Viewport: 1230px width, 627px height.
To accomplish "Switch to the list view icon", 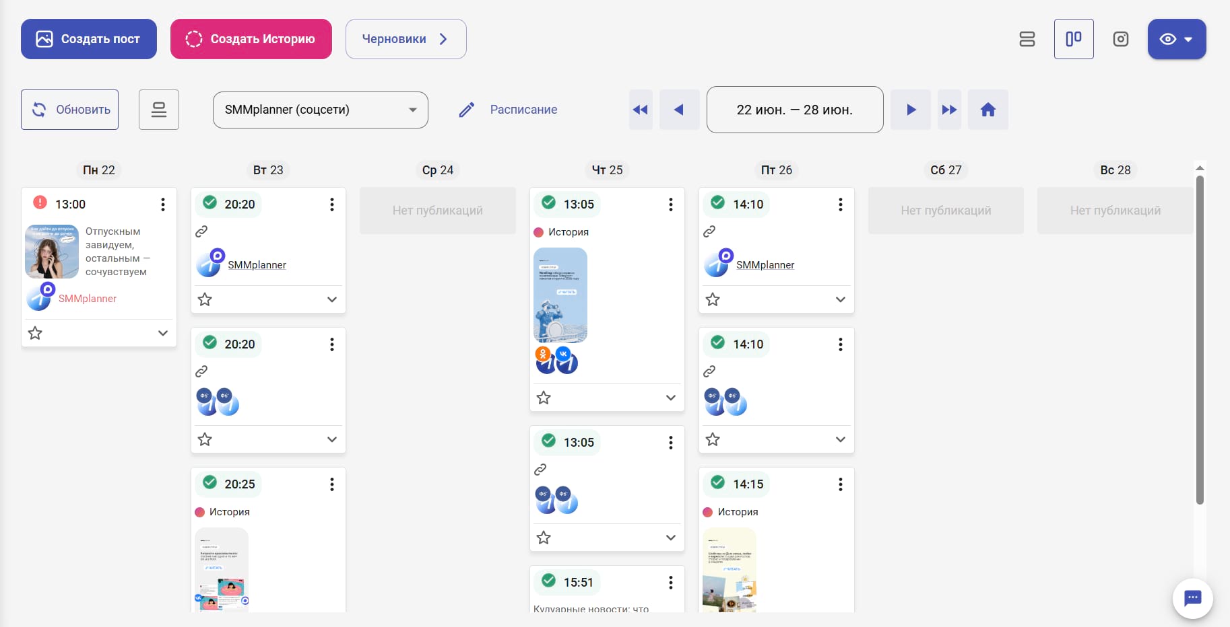I will 1027,39.
